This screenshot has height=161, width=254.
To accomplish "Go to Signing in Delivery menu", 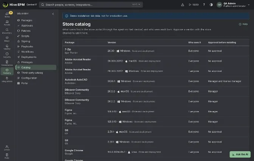I will tap(36, 41).
